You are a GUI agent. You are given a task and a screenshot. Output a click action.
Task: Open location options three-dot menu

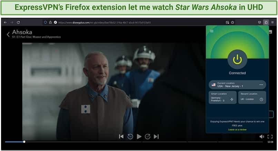261,85
